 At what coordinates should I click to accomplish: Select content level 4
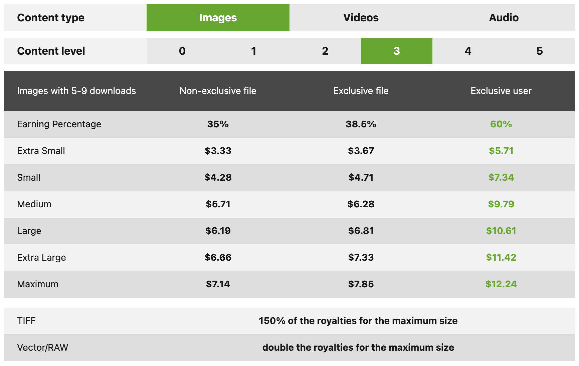click(x=468, y=51)
